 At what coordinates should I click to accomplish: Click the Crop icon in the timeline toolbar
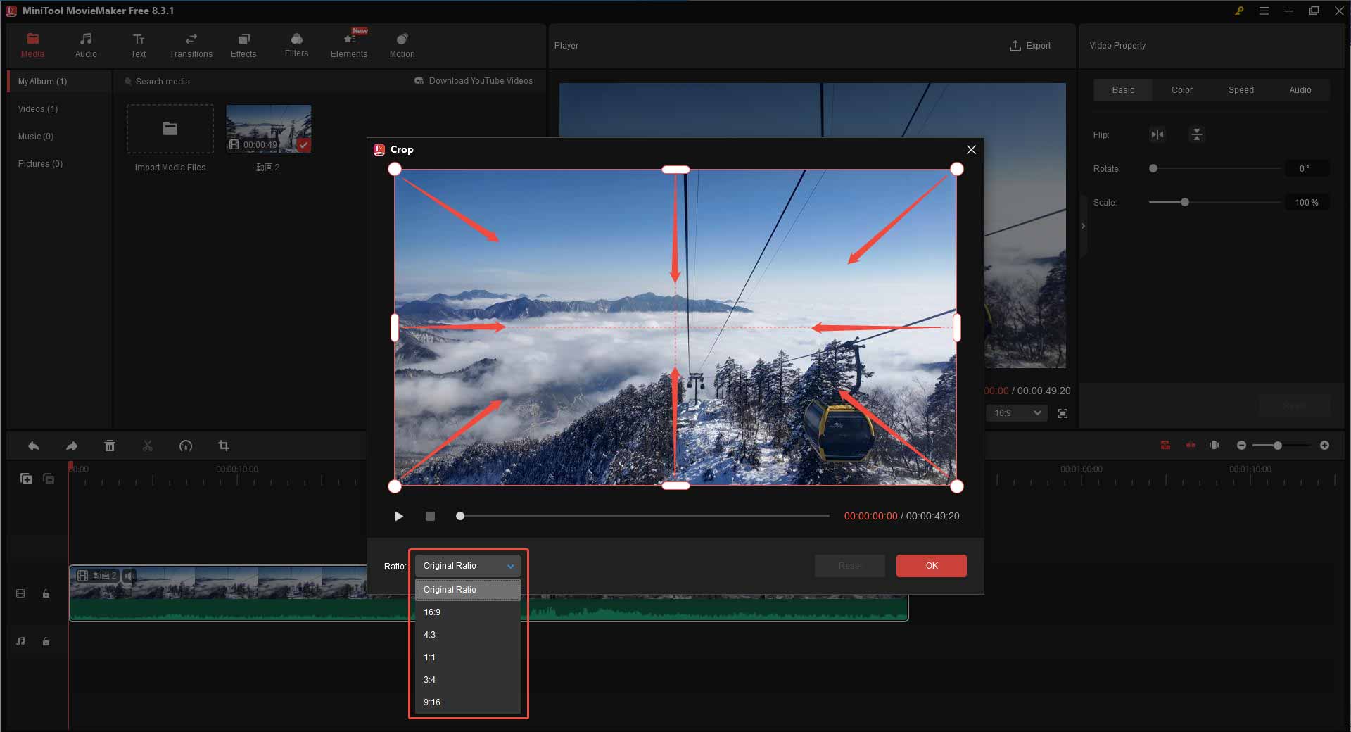click(x=224, y=446)
